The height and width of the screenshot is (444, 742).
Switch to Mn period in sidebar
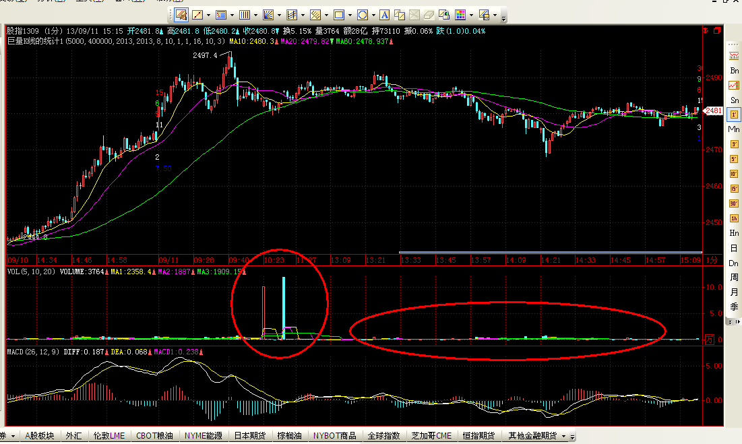click(x=734, y=129)
